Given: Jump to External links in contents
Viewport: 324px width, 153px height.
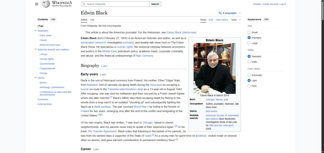Looking at the screenshot, I should pyautogui.click(x=45, y=104).
